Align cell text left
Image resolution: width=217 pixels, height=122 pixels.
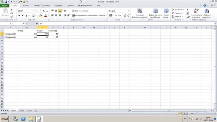click(x=53, y=16)
